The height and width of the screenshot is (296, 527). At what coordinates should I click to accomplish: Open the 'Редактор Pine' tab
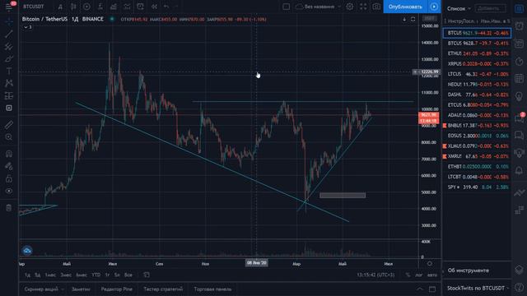pyautogui.click(x=117, y=289)
